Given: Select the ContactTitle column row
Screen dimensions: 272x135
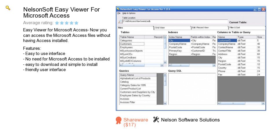Looking at the screenshot, I should (241, 51).
